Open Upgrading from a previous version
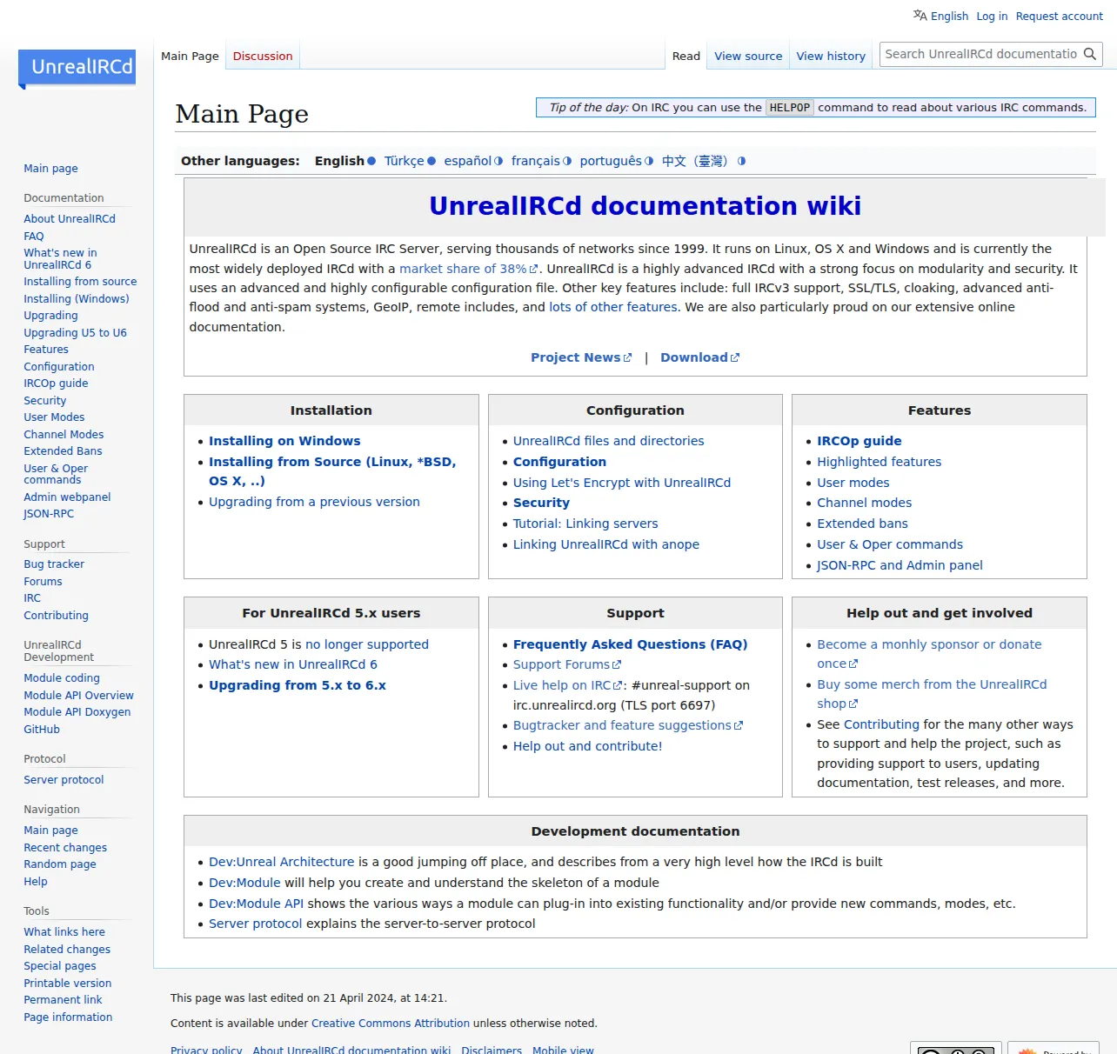Image resolution: width=1117 pixels, height=1054 pixels. pos(314,502)
